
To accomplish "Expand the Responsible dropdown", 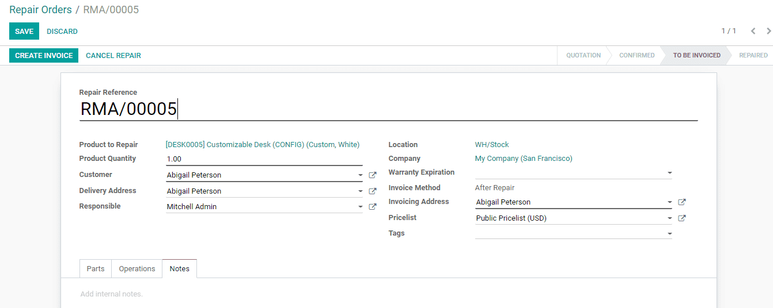I will pos(360,207).
